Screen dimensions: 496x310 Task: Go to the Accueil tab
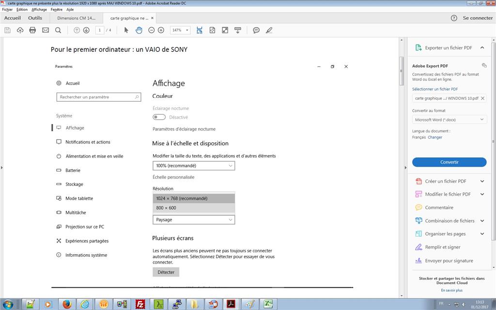click(12, 18)
